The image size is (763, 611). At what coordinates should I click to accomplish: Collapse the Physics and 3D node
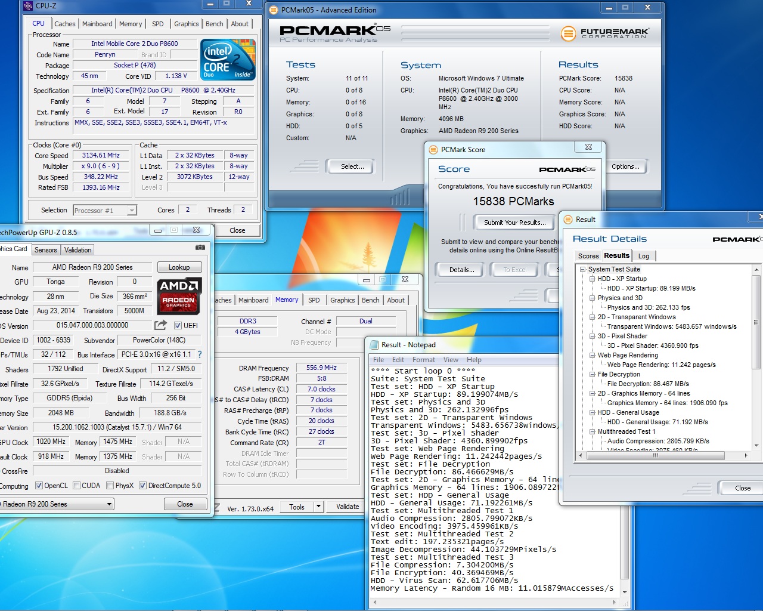592,298
